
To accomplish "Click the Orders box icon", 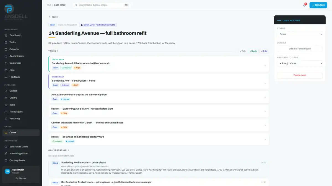I will pos(6,98).
